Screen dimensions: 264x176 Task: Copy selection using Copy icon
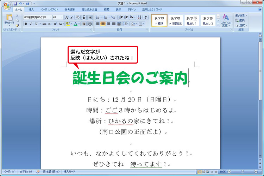[x=17, y=20]
